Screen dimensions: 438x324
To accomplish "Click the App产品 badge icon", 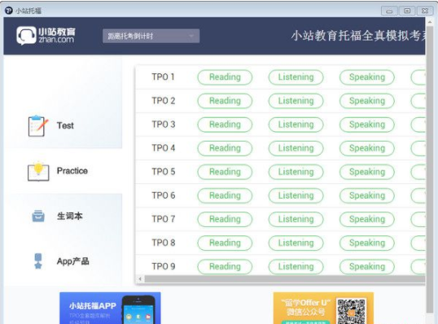I will tap(38, 261).
